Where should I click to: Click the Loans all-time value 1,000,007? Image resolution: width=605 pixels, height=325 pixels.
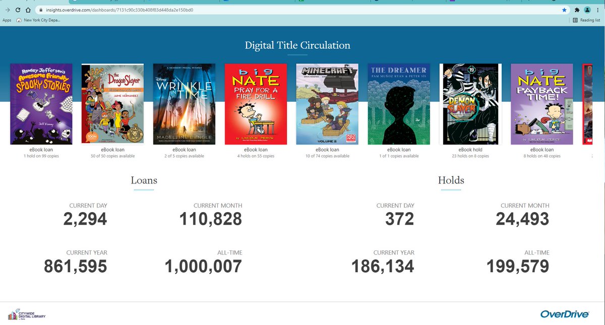(204, 266)
